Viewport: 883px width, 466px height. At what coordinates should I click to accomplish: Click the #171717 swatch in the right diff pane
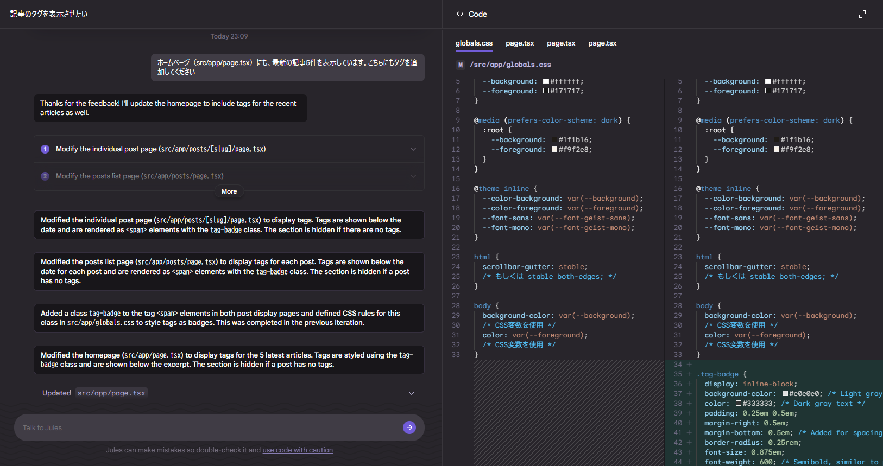click(768, 91)
